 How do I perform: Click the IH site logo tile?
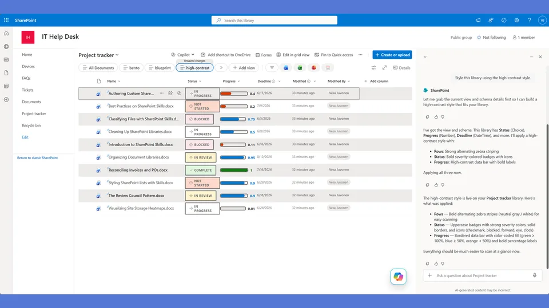pyautogui.click(x=28, y=37)
